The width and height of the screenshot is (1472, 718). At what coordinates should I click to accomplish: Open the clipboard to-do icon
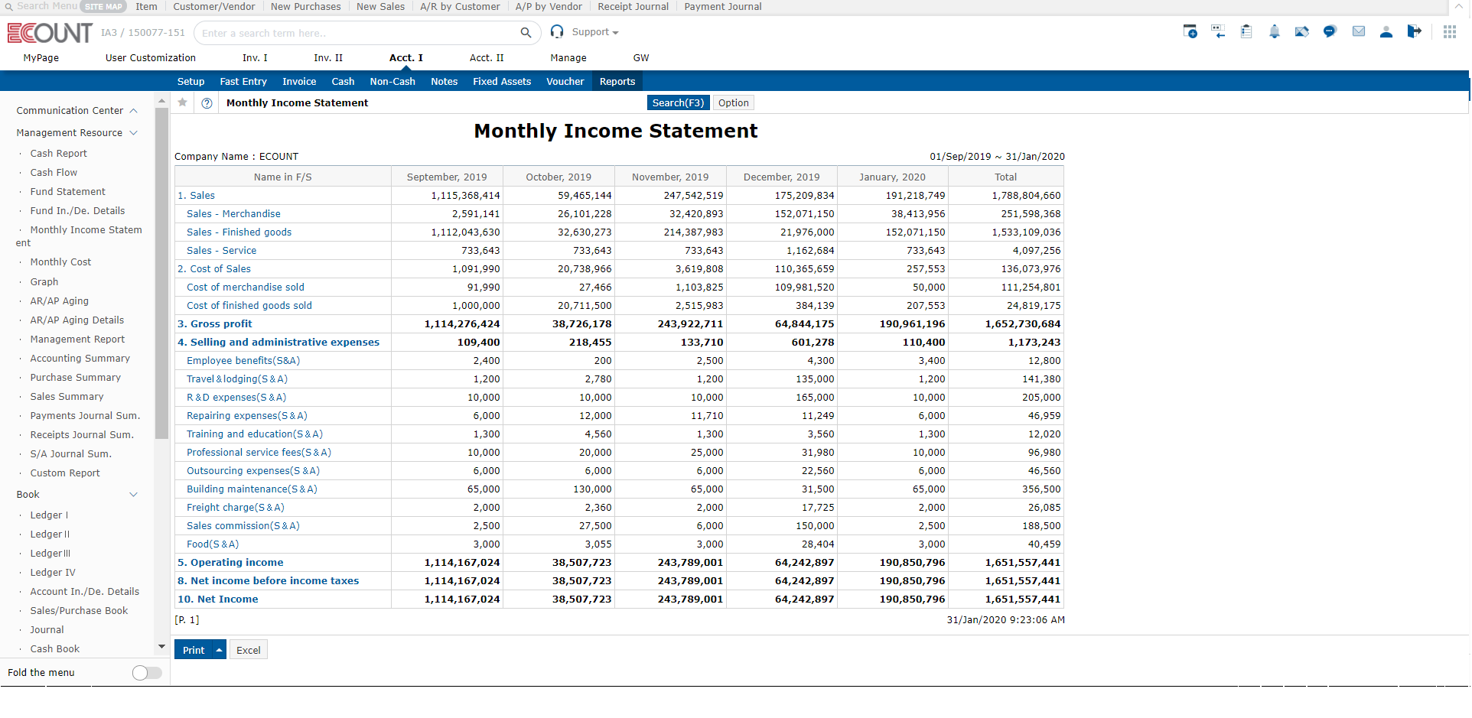point(1246,32)
